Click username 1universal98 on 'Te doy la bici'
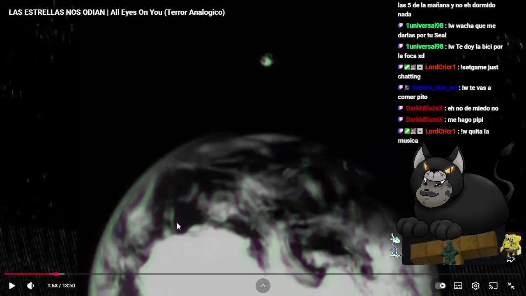 pyautogui.click(x=424, y=46)
